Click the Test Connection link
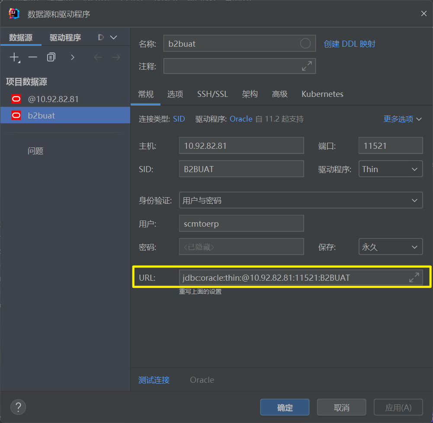The height and width of the screenshot is (423, 433). [154, 380]
